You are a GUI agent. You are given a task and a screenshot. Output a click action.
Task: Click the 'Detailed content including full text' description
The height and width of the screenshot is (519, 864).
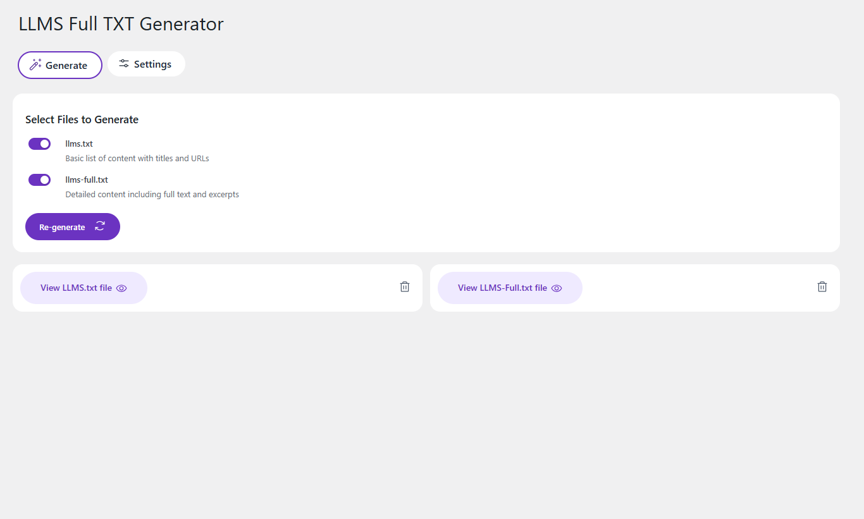(152, 194)
